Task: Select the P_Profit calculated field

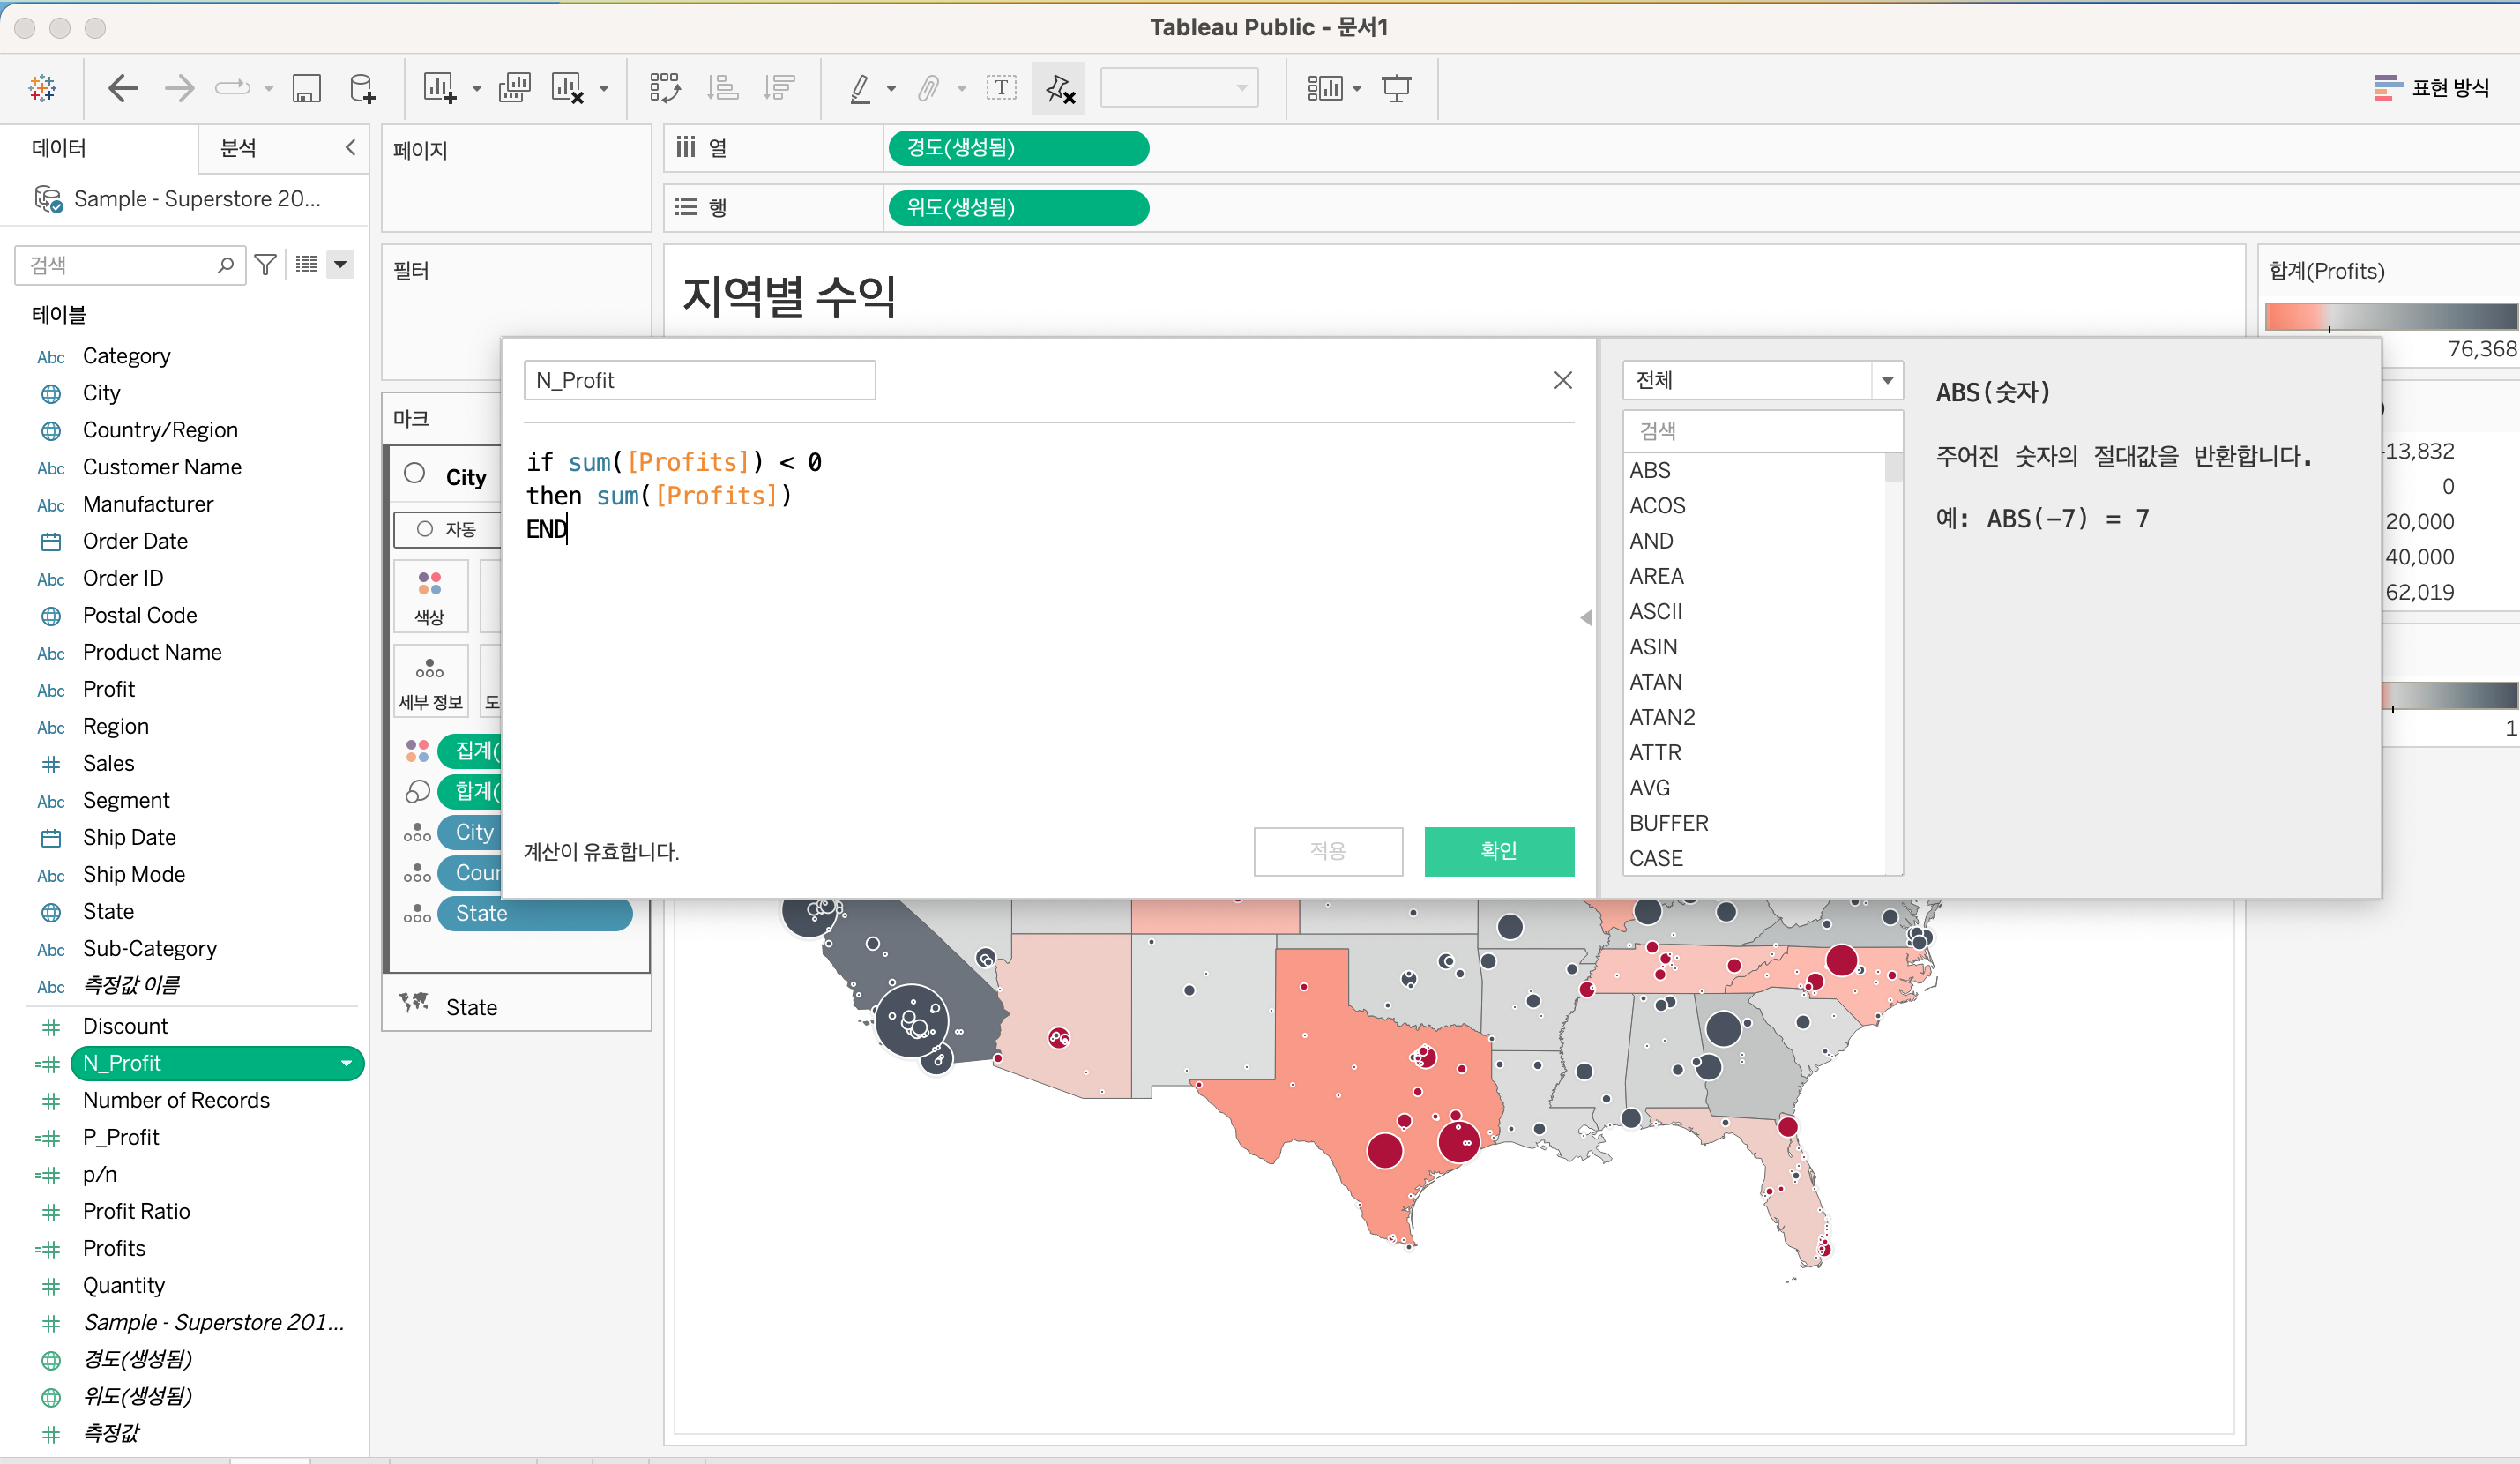Action: coord(121,1137)
